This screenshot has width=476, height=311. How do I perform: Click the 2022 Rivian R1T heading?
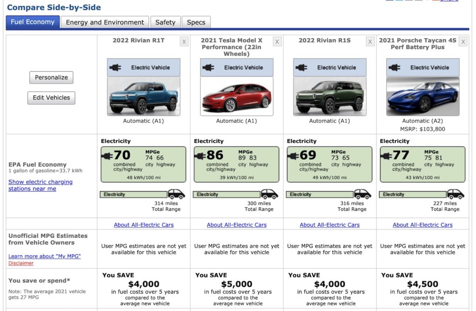coord(139,40)
